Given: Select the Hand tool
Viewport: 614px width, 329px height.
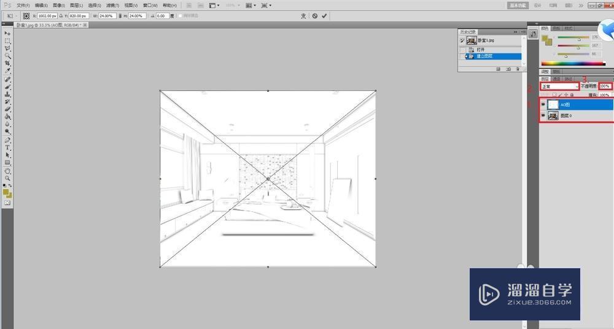Looking at the screenshot, I should pyautogui.click(x=7, y=171).
